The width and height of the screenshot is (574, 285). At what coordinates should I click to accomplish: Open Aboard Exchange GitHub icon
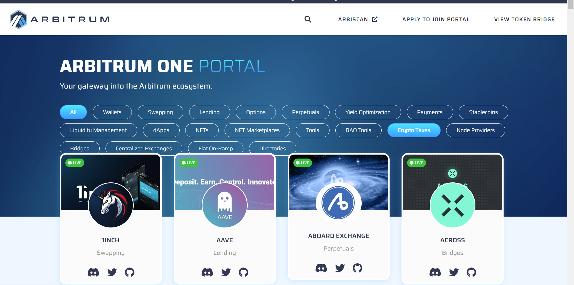click(x=357, y=268)
